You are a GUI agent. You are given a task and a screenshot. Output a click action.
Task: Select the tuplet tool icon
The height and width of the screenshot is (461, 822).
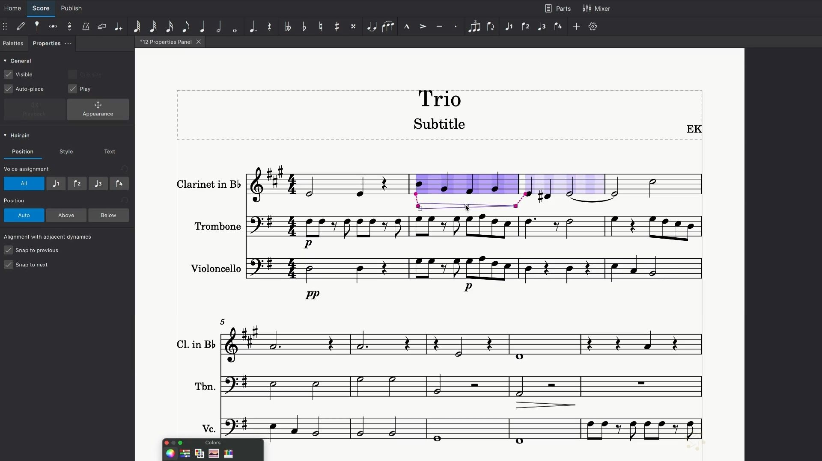tap(474, 27)
